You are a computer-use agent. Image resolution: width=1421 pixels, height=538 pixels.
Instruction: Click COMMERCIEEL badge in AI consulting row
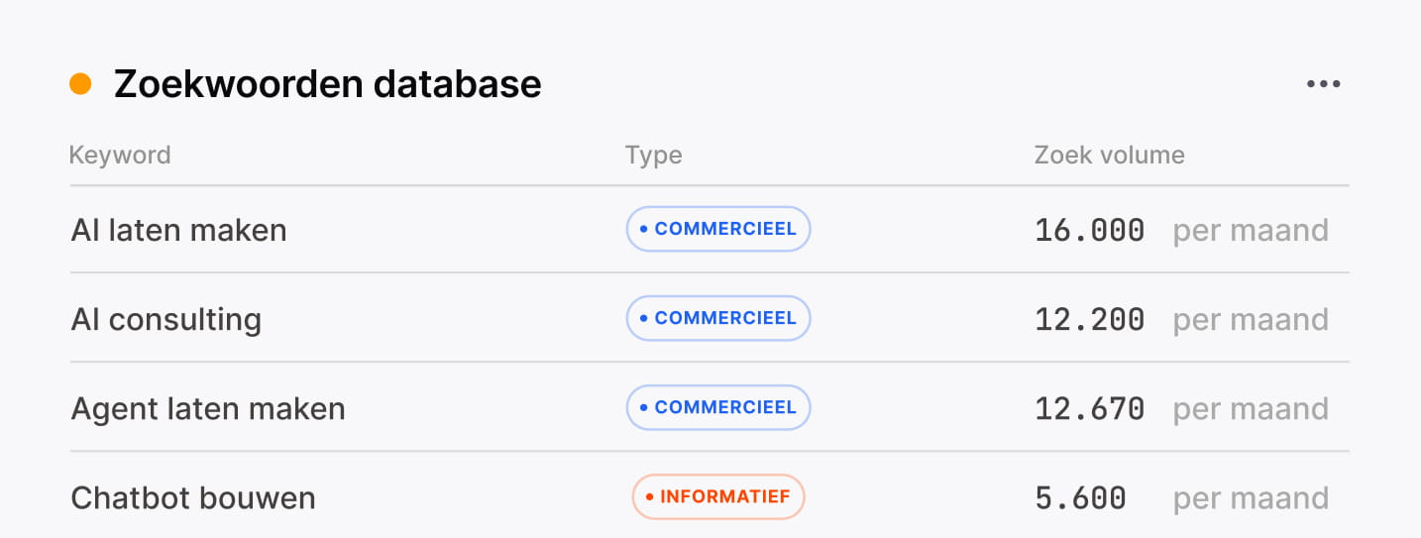718,318
